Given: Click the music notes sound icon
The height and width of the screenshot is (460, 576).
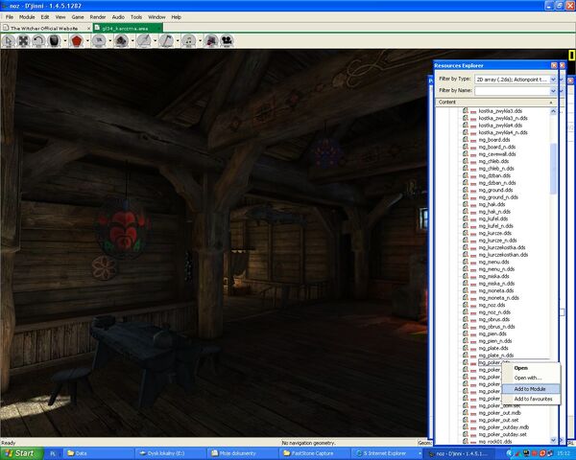Looking at the screenshot, I should tap(189, 41).
